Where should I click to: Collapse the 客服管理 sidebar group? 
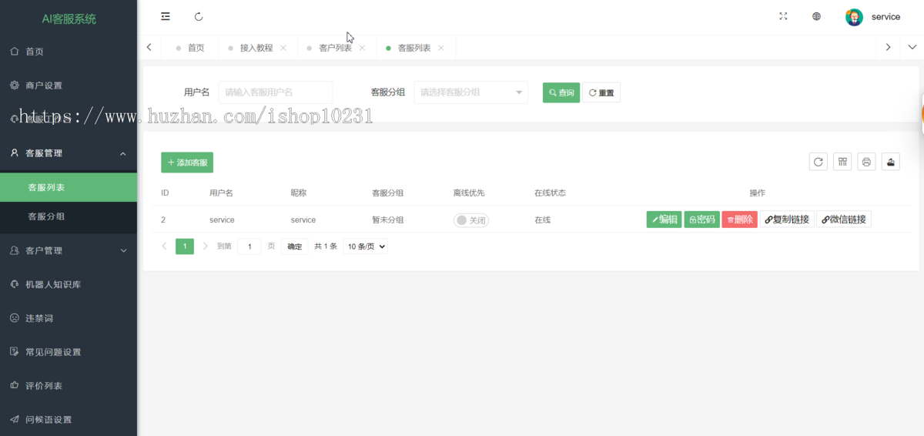point(69,153)
